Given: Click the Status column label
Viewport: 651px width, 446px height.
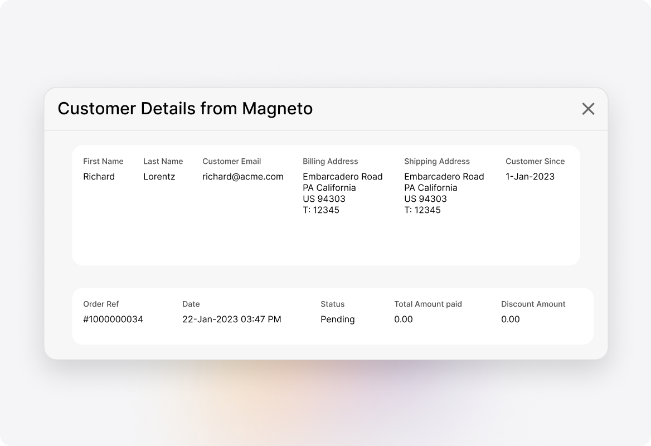Looking at the screenshot, I should point(332,304).
